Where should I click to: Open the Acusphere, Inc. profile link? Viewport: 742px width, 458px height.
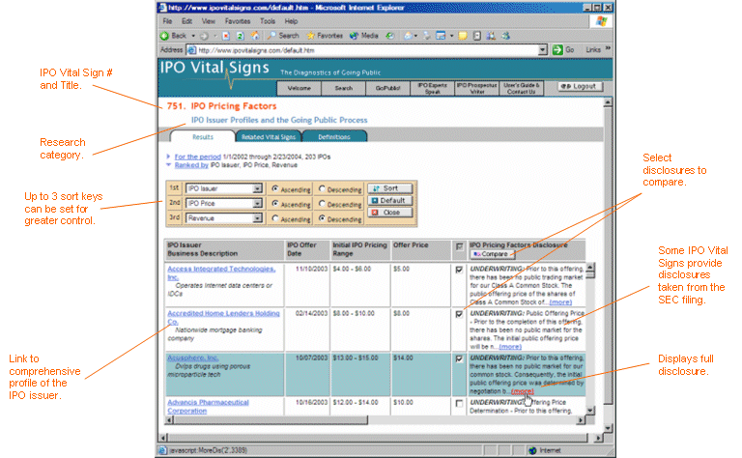[193, 358]
